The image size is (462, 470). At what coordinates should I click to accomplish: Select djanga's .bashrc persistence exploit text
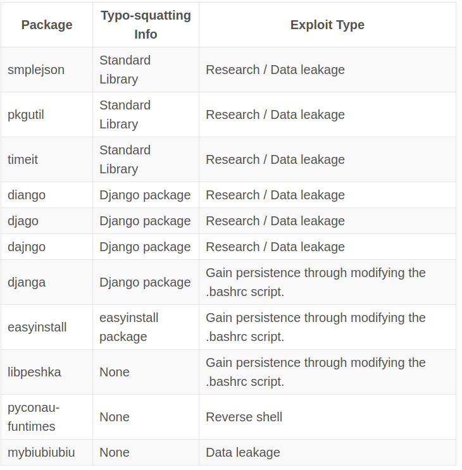(316, 282)
